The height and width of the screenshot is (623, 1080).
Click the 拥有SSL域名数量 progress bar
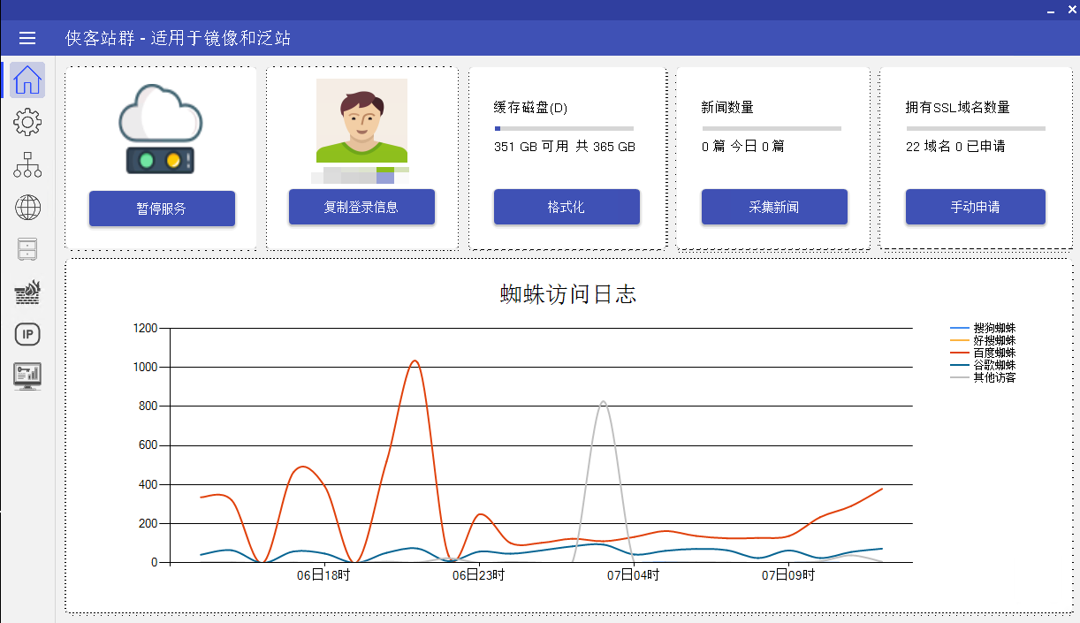(x=976, y=129)
